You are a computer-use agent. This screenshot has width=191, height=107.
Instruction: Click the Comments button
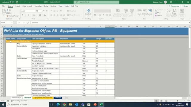click(x=174, y=6)
